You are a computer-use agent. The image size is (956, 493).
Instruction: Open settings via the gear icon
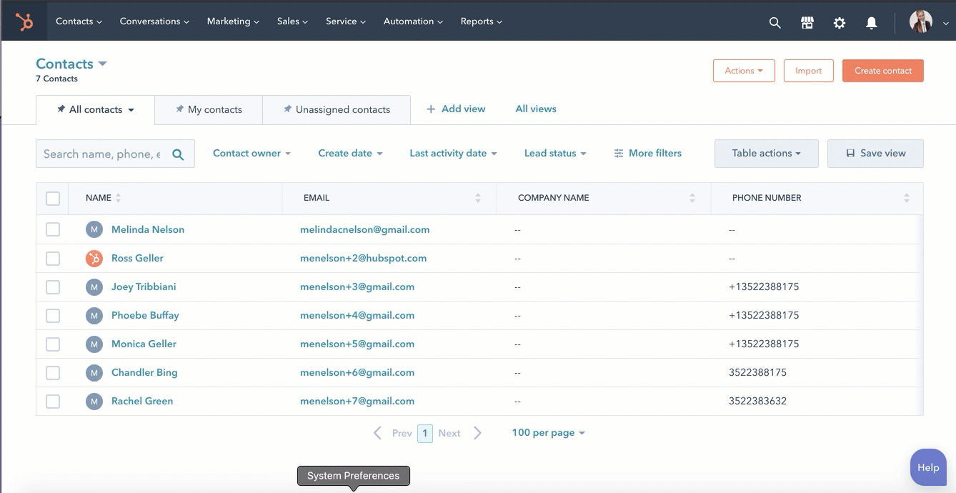pyautogui.click(x=840, y=23)
